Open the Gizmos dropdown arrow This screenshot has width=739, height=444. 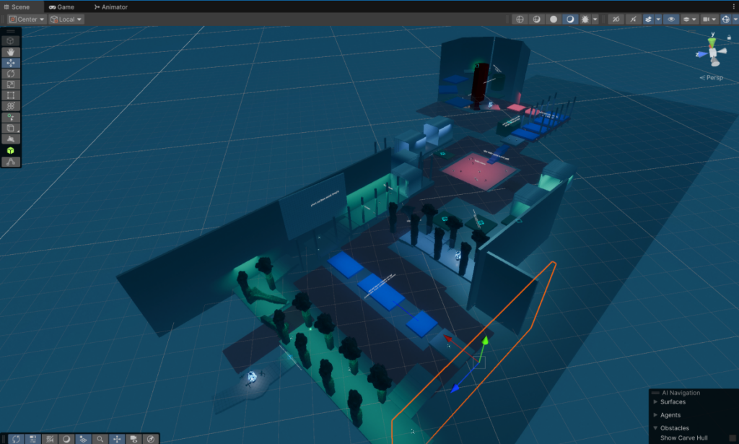coord(735,19)
